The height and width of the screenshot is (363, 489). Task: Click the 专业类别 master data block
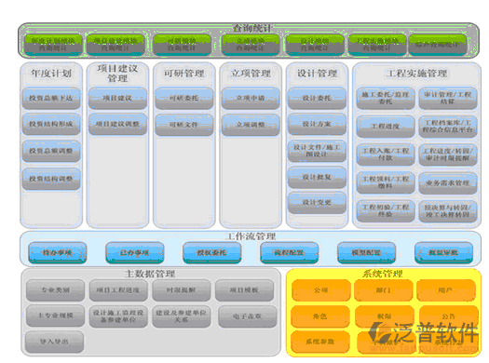(x=56, y=290)
